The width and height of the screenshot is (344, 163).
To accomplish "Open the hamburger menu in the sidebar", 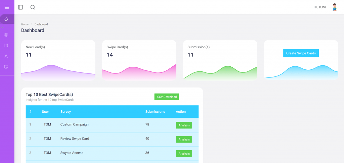I will (7, 7).
